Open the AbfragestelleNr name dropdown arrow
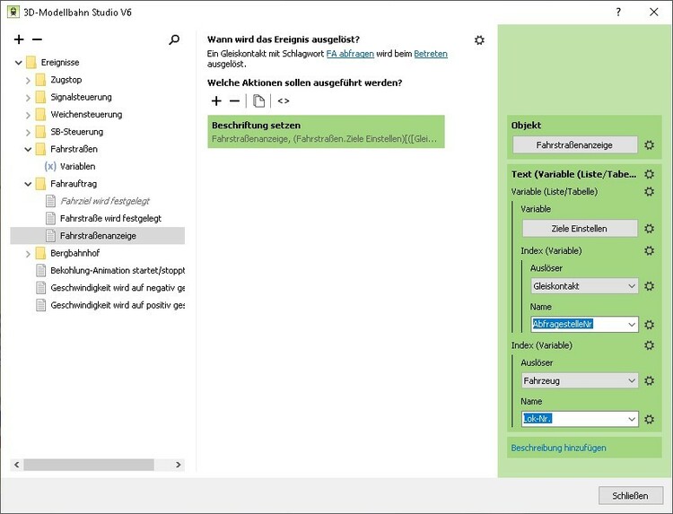The width and height of the screenshot is (673, 514). [632, 325]
